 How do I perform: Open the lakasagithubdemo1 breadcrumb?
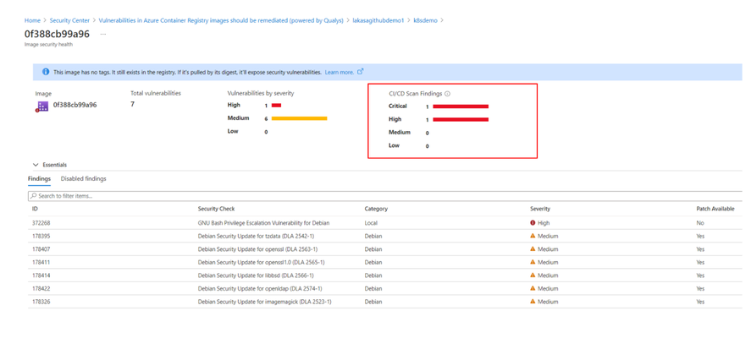click(x=378, y=20)
